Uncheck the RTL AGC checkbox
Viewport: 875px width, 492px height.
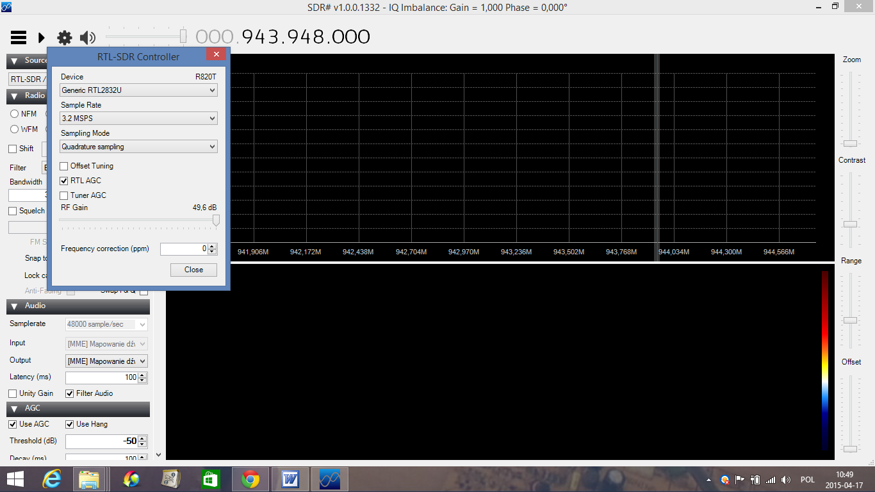(x=64, y=181)
